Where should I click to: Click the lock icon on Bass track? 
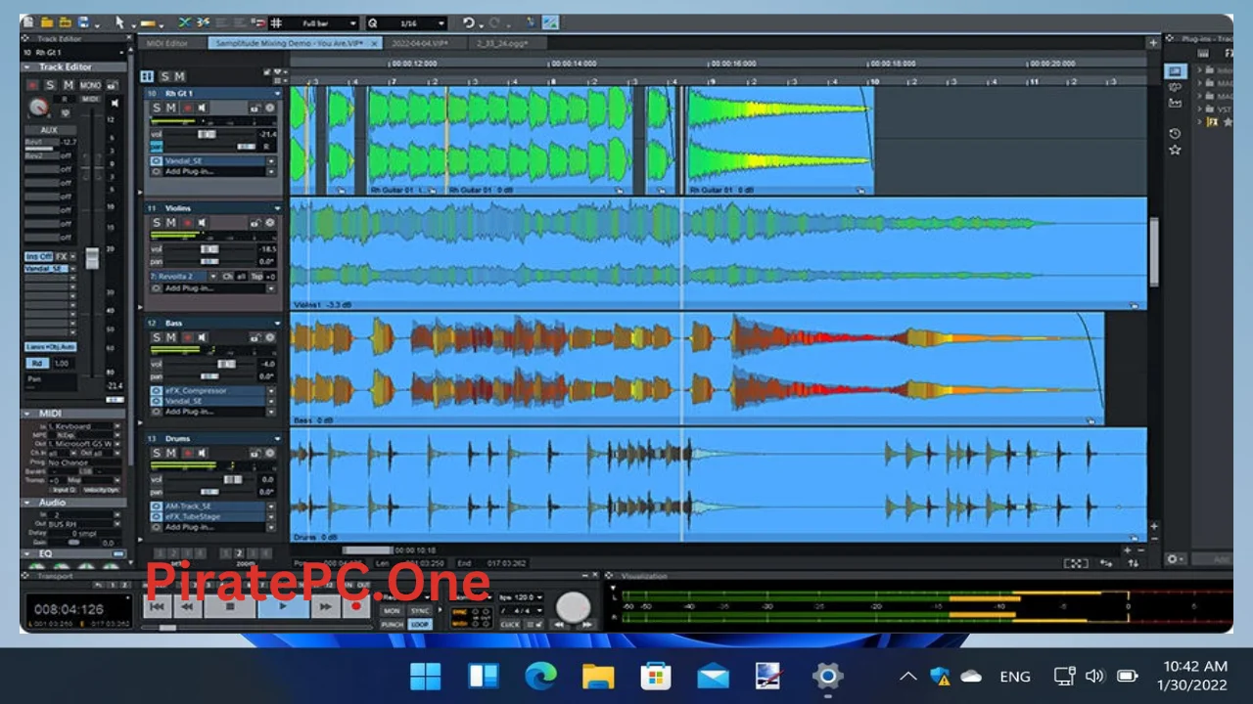click(x=255, y=337)
